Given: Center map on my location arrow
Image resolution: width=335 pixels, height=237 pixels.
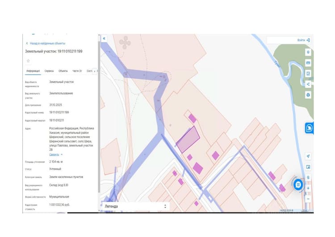Looking at the screenshot, I should point(308,156).
